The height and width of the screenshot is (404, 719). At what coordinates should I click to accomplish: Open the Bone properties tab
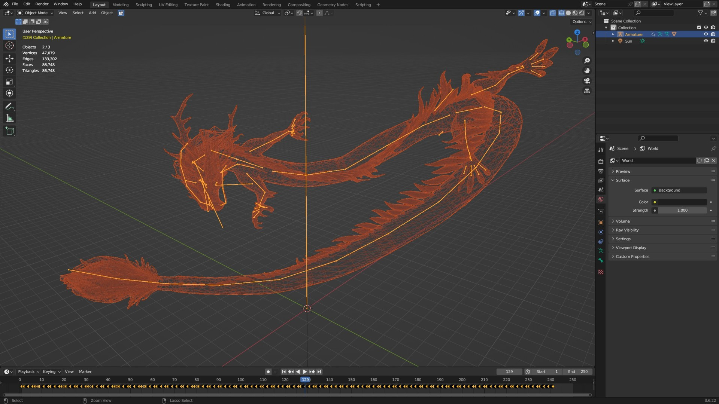pos(601,260)
